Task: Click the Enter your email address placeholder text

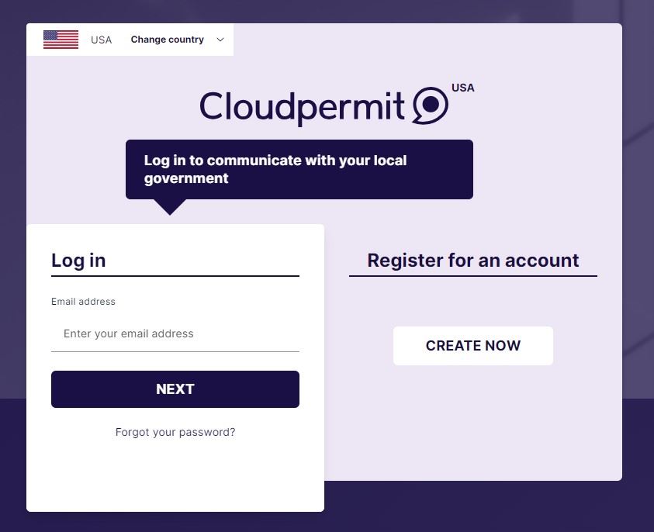Action: tap(128, 333)
